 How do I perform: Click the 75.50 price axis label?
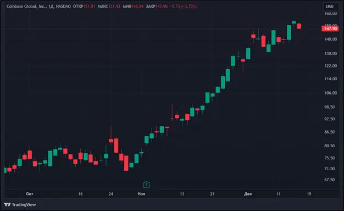[x=330, y=158]
